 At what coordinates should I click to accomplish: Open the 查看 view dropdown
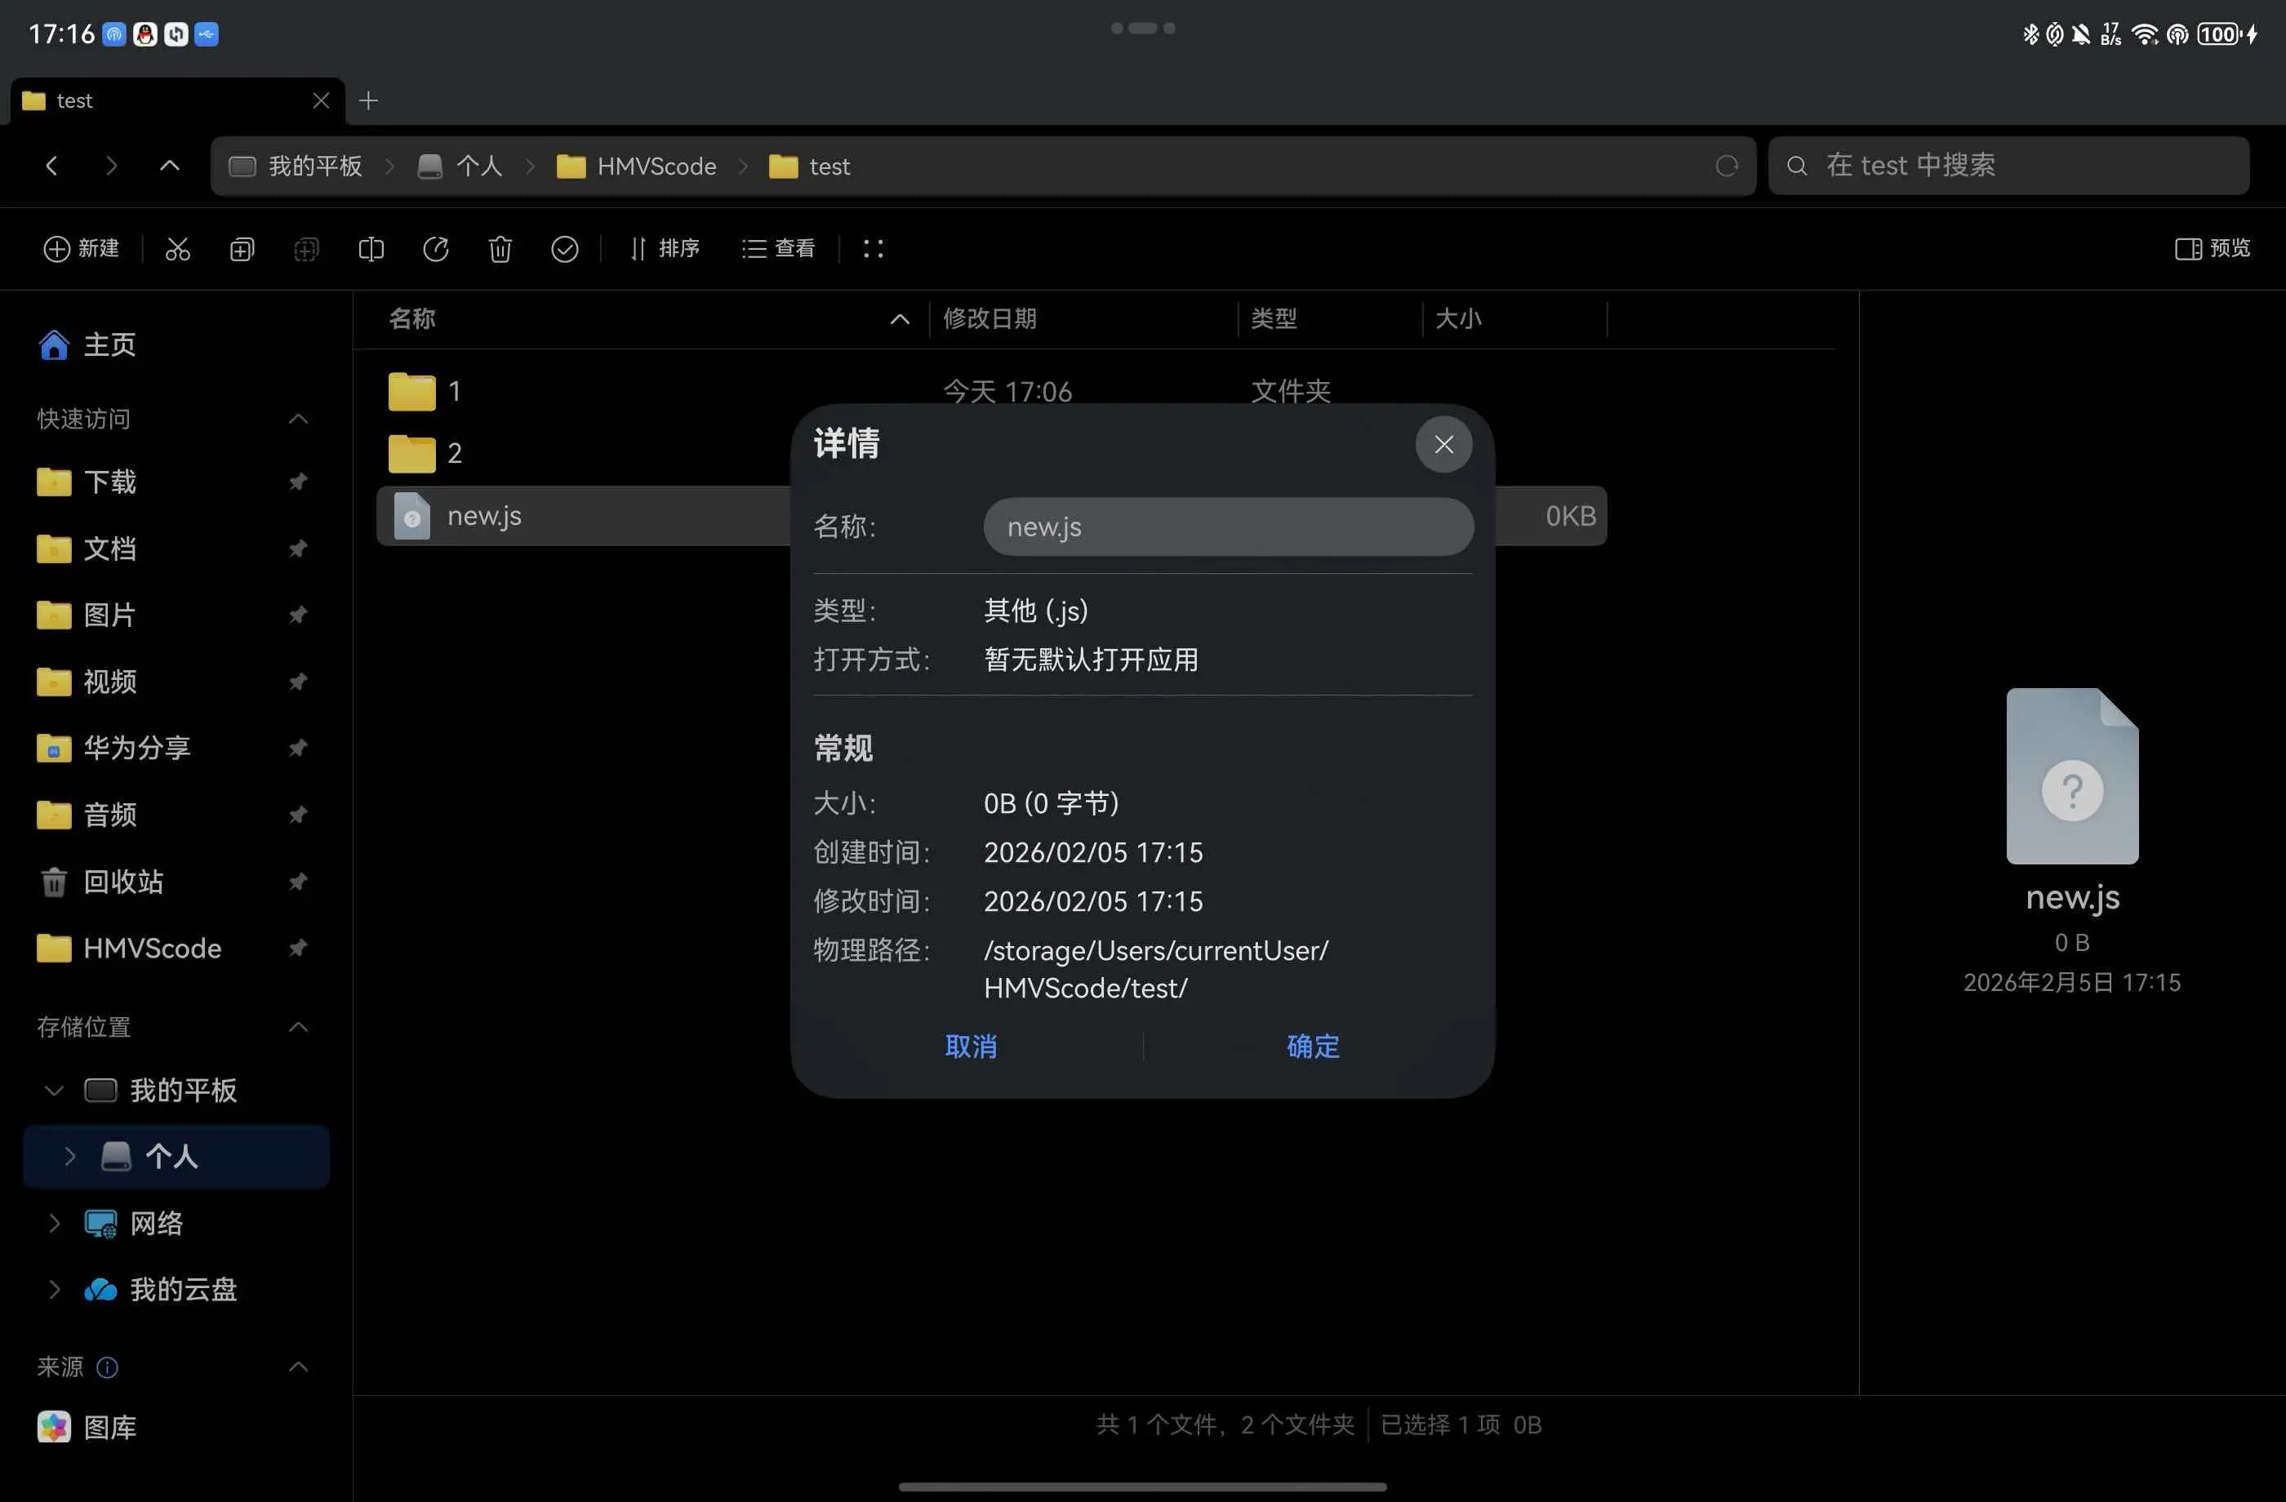779,249
